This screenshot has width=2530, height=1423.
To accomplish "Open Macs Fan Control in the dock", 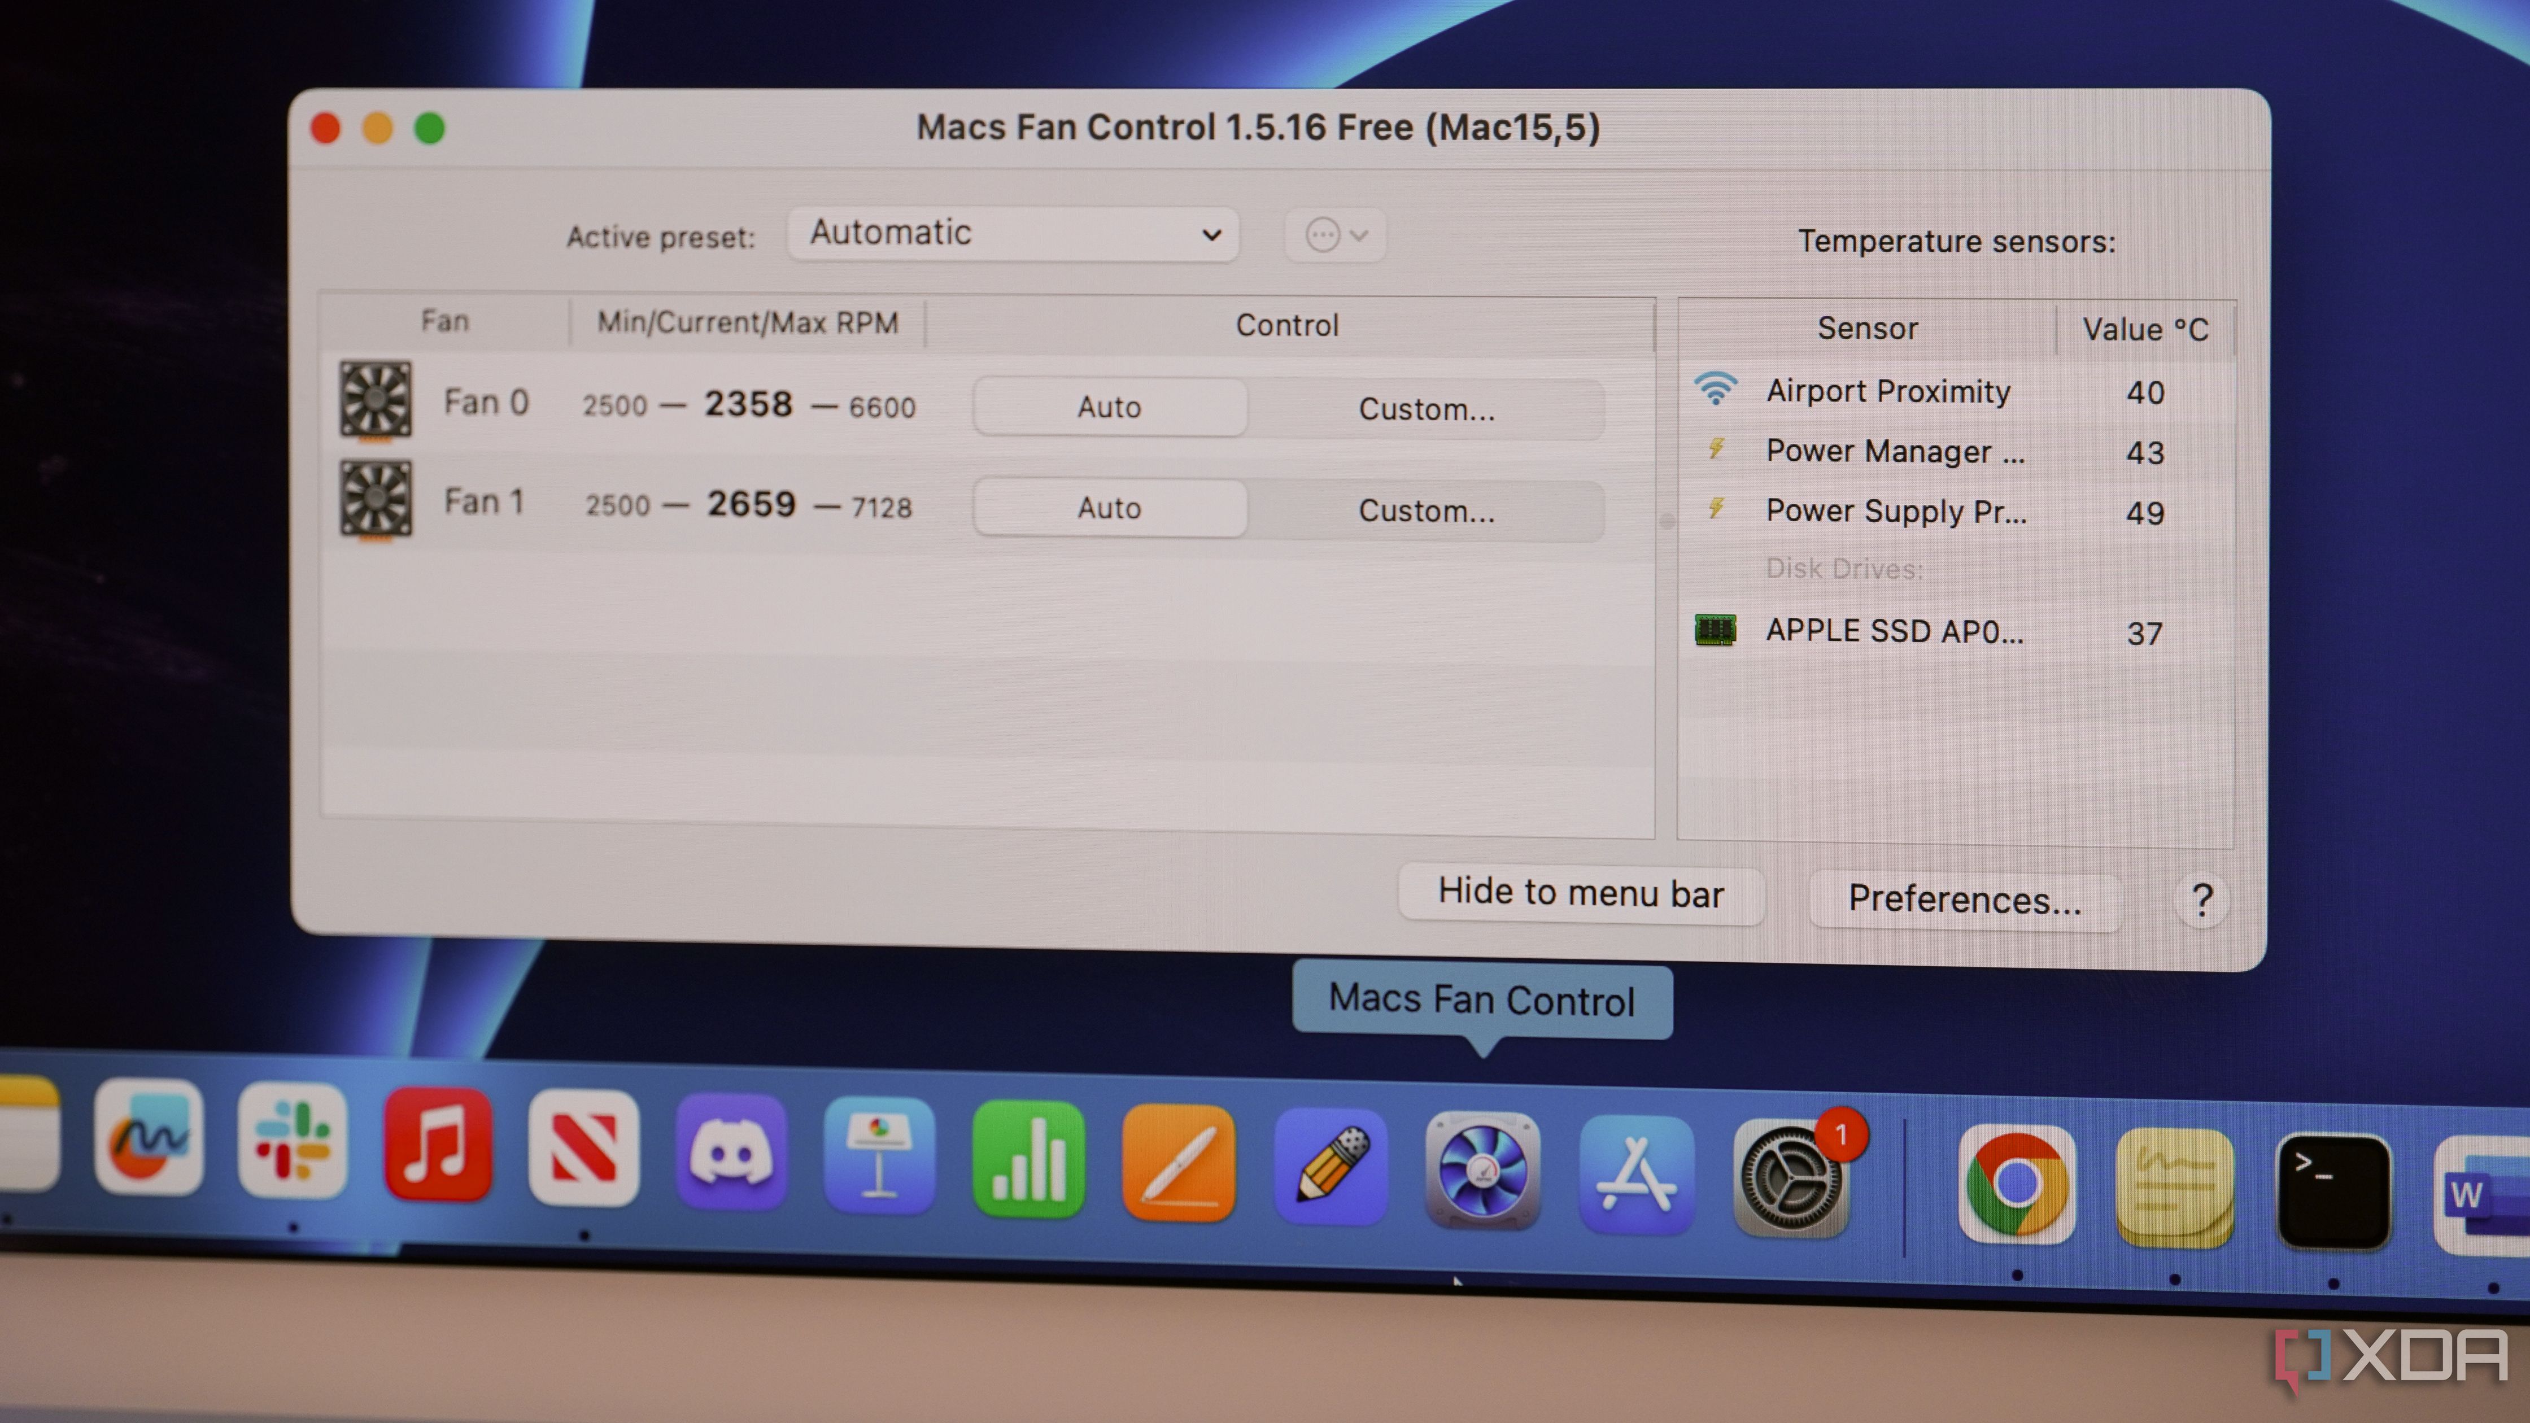I will (1482, 1169).
